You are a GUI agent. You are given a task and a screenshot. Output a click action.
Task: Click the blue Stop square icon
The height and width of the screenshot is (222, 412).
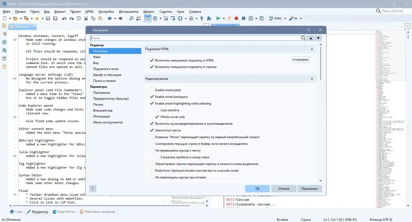[x=243, y=19]
